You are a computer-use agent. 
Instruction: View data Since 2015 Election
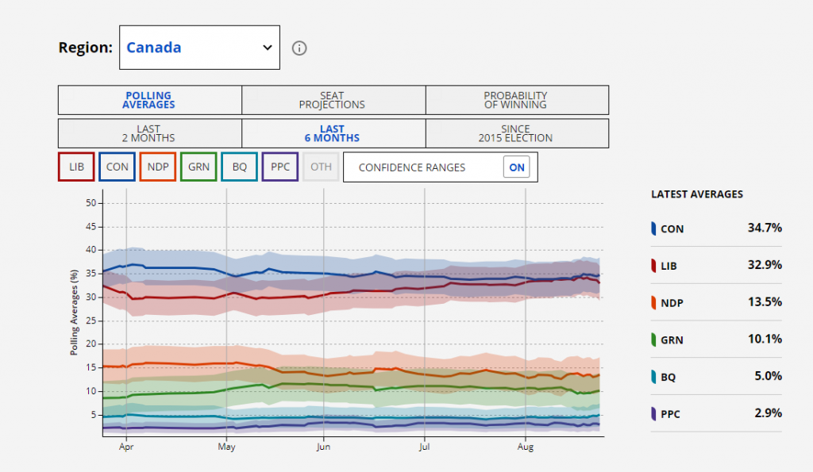click(516, 133)
